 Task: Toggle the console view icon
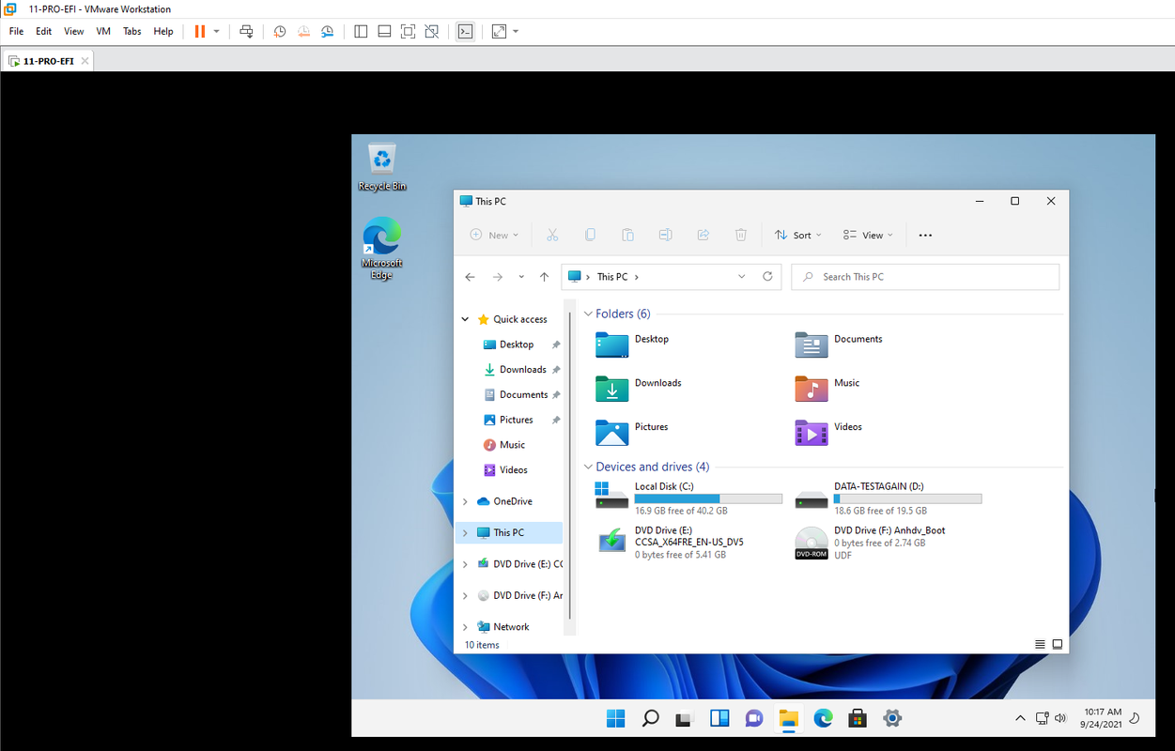(x=465, y=31)
